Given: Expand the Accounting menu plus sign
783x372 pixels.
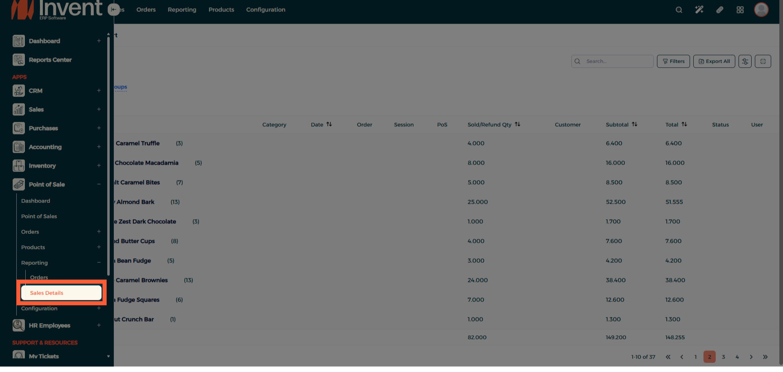Looking at the screenshot, I should point(99,147).
